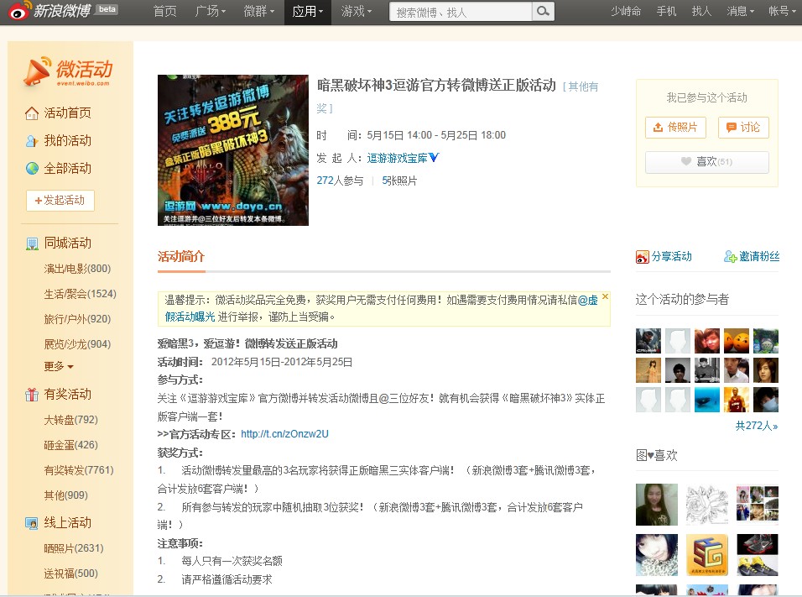Screen dimensions: 802x597
Task: Open the http://t.cn/zOnzw2U link
Action: pos(284,434)
